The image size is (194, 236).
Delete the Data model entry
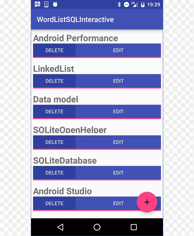pos(54,112)
